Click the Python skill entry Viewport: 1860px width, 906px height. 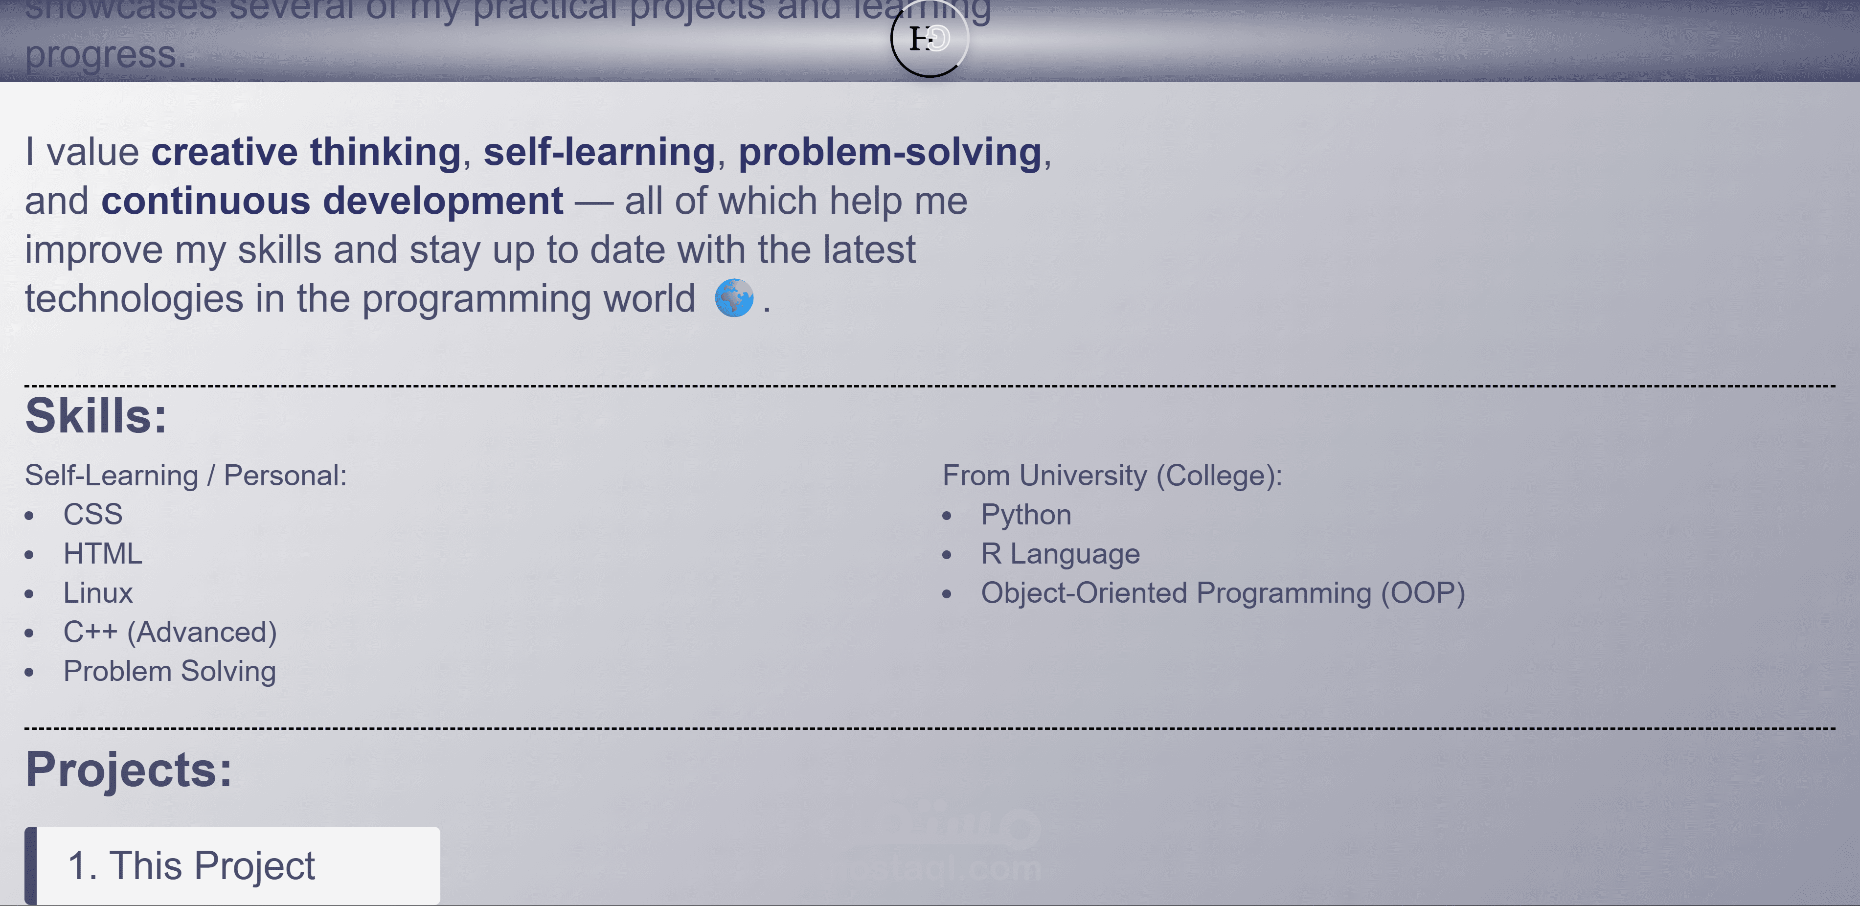1025,515
